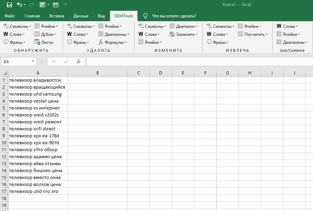Undo the last action
The width and height of the screenshot is (313, 211).
tap(19, 5)
